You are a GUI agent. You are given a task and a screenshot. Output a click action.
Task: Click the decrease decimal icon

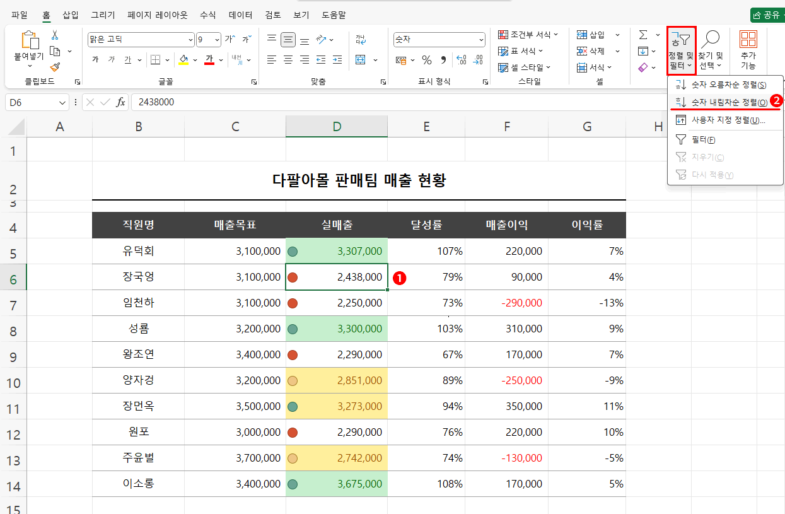tap(478, 60)
